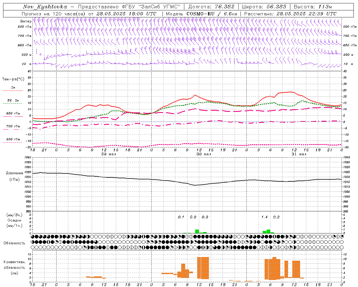Click the 0.3 precipitation amount

click(x=205, y=217)
